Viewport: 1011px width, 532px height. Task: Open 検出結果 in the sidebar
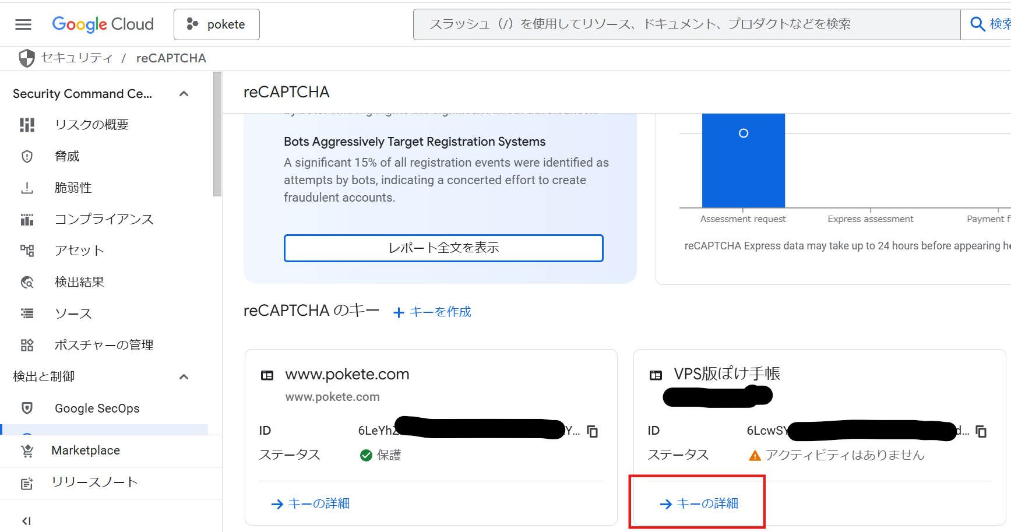[79, 282]
